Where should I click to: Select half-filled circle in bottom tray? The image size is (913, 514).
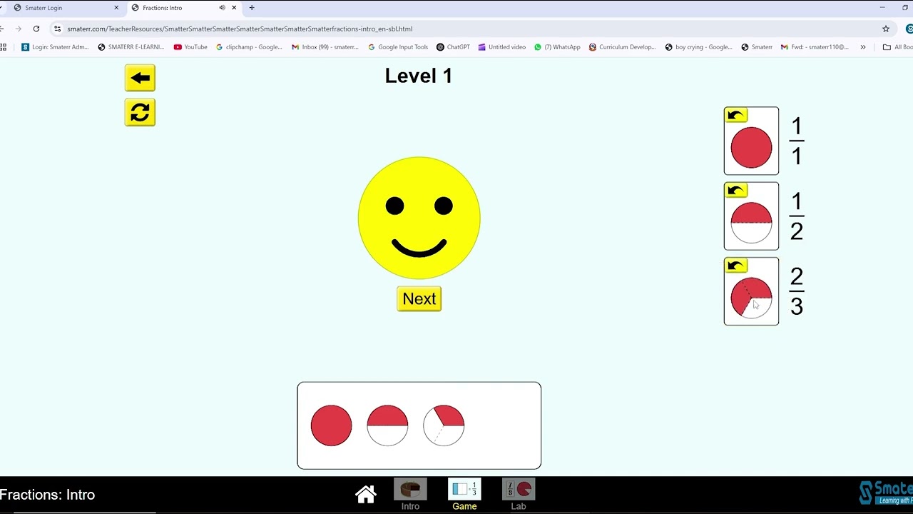point(387,425)
